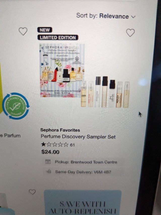This screenshot has width=161, height=215.
Task: Toggle heart on the left-side Parfum product
Action: (x=23, y=31)
